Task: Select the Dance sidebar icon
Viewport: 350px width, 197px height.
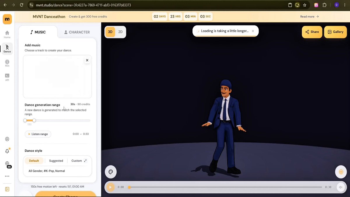Action: pos(7,48)
